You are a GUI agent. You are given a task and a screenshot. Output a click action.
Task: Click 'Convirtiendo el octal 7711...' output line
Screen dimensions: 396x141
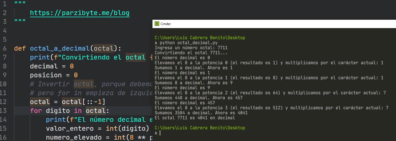tap(191, 53)
